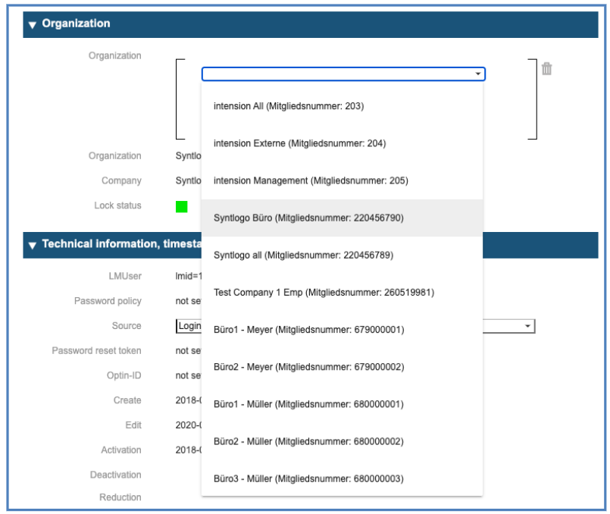The image size is (610, 514).
Task: Pick Büro3 - Müller option
Action: [308, 478]
